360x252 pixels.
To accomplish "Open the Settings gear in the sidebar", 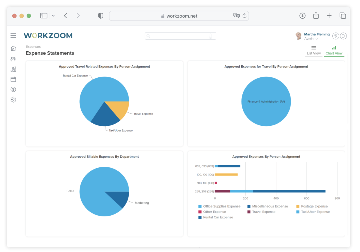I will [13, 99].
